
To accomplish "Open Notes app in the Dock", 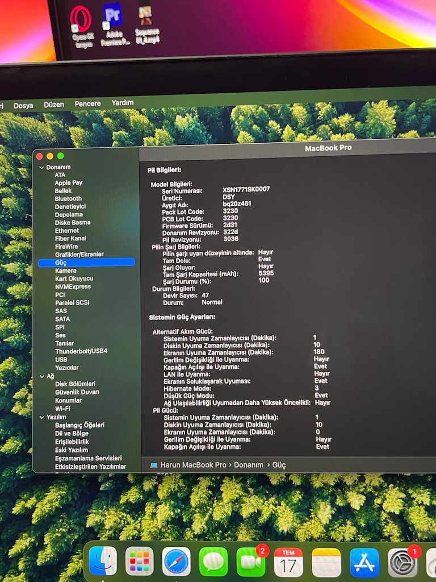I will [326, 563].
